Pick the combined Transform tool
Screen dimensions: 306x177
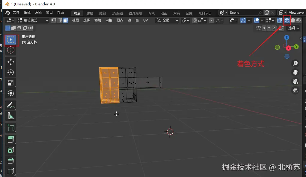pyautogui.click(x=11, y=93)
